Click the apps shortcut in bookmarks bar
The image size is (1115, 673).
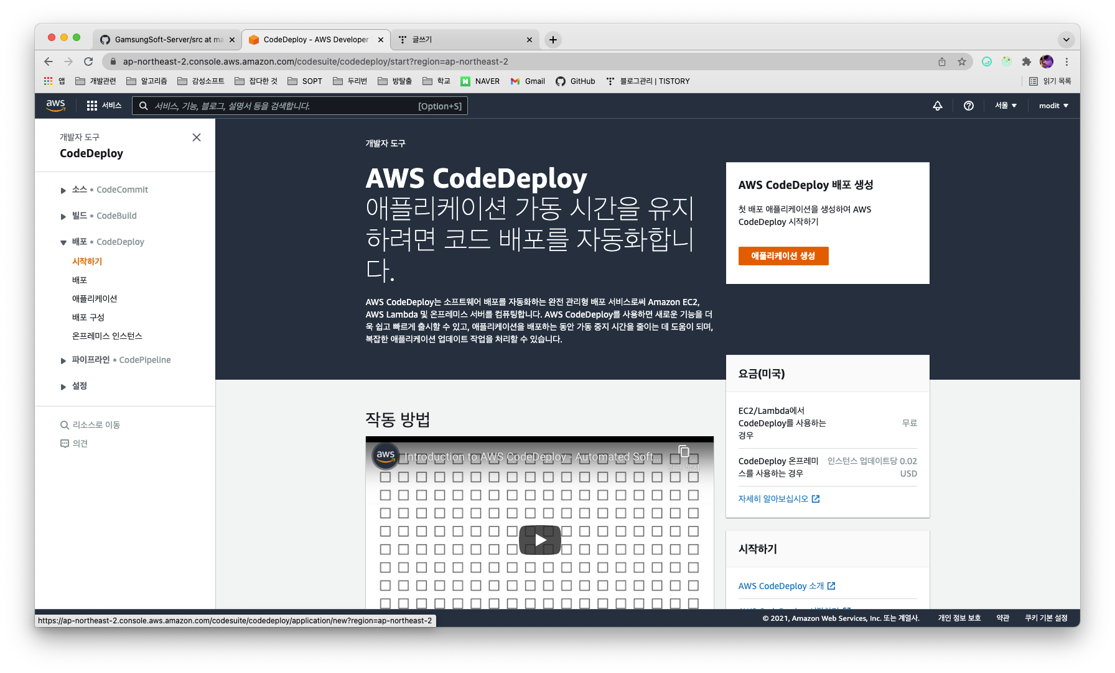pyautogui.click(x=55, y=81)
